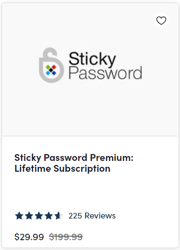Click the Lifetime Subscription title line

(x=62, y=168)
